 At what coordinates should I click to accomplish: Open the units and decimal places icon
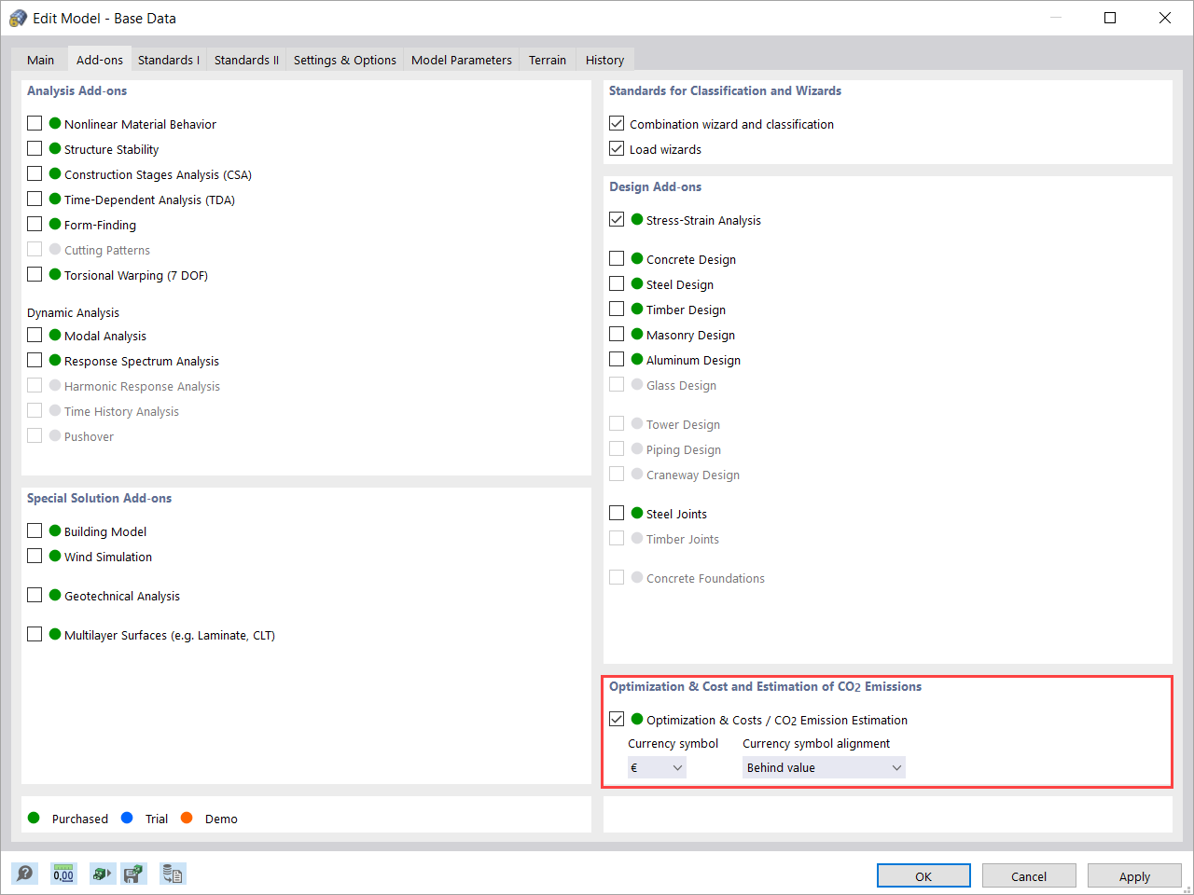pyautogui.click(x=63, y=874)
